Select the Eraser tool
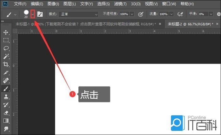Viewport: 221px width, 135px height. 6,113
